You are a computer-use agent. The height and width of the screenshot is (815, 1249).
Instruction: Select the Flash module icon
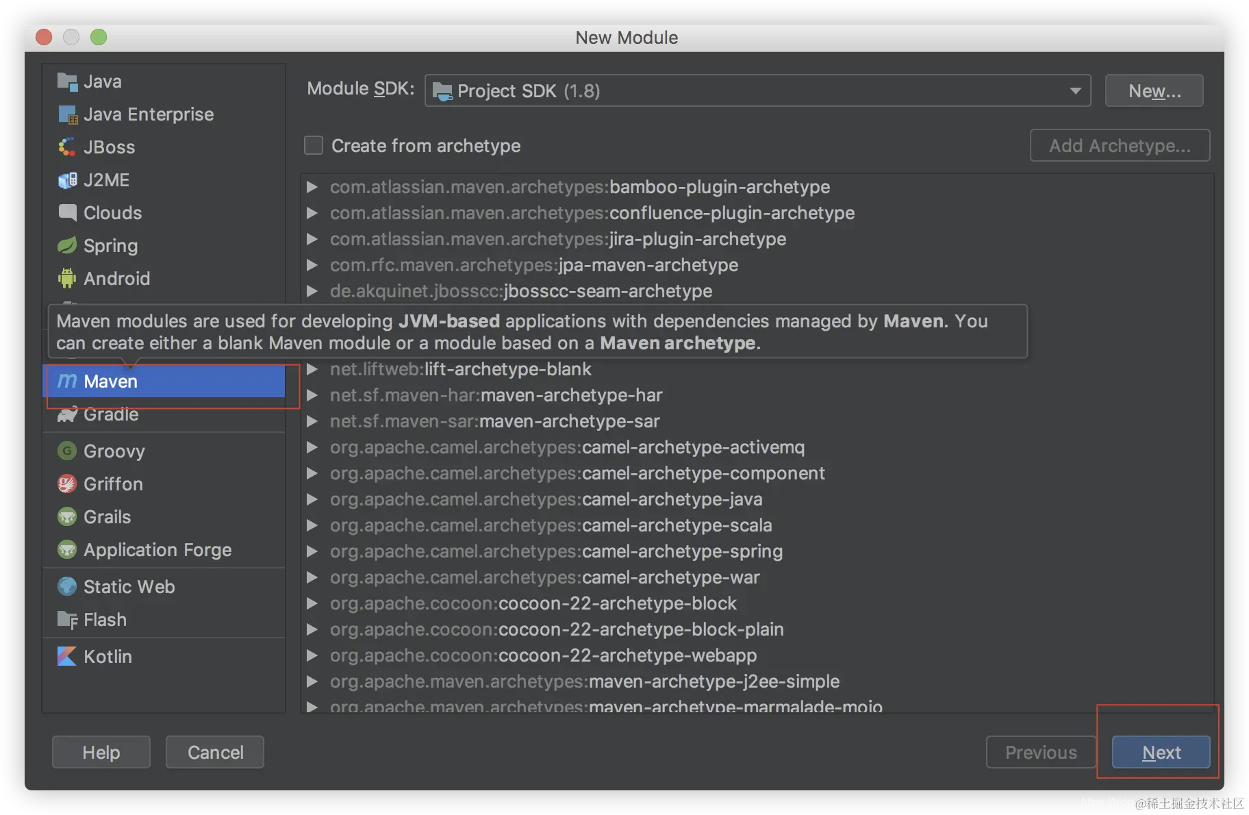tap(67, 620)
